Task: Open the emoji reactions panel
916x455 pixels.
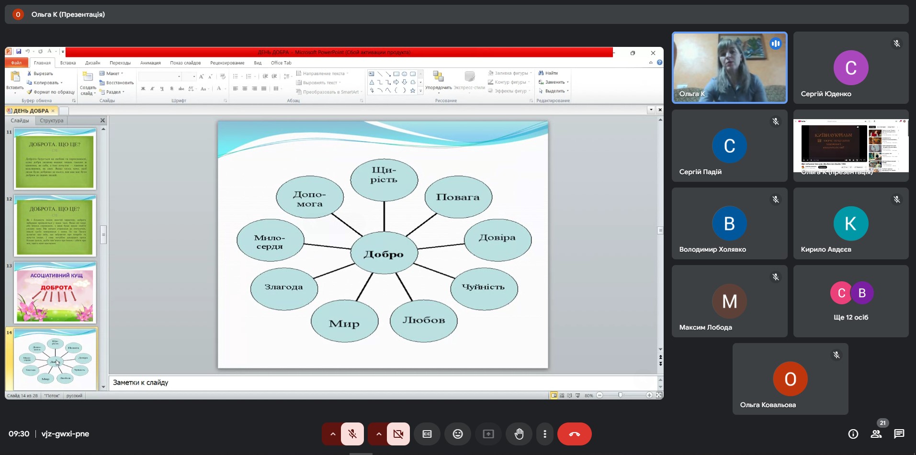Action: coord(458,434)
